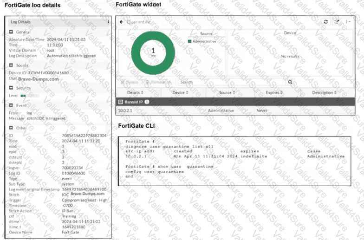Open Quarantine widget in expanded view
This screenshot has width=364, height=240.
337,22
